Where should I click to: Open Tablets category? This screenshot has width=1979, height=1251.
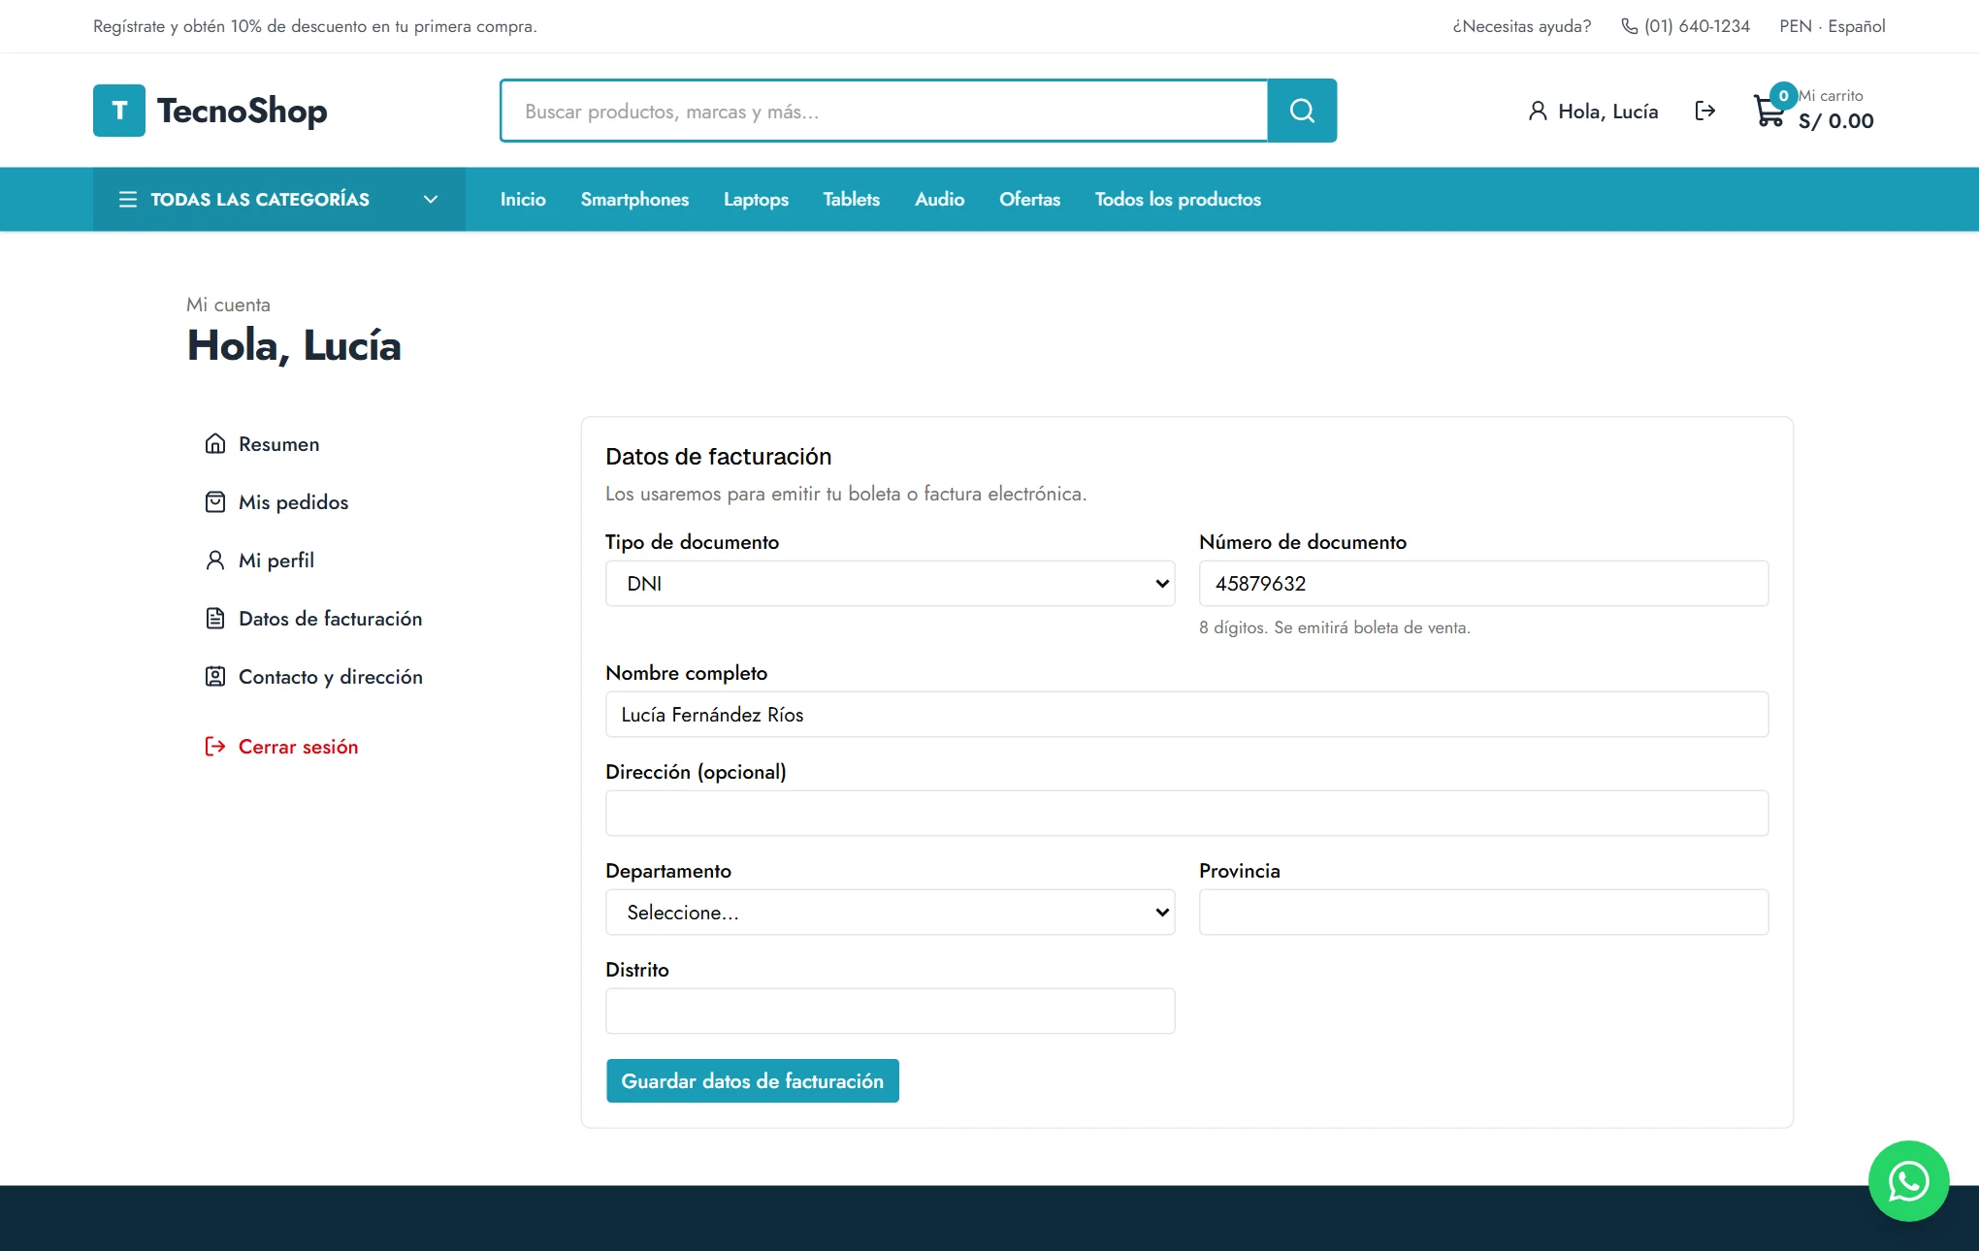[x=851, y=199]
